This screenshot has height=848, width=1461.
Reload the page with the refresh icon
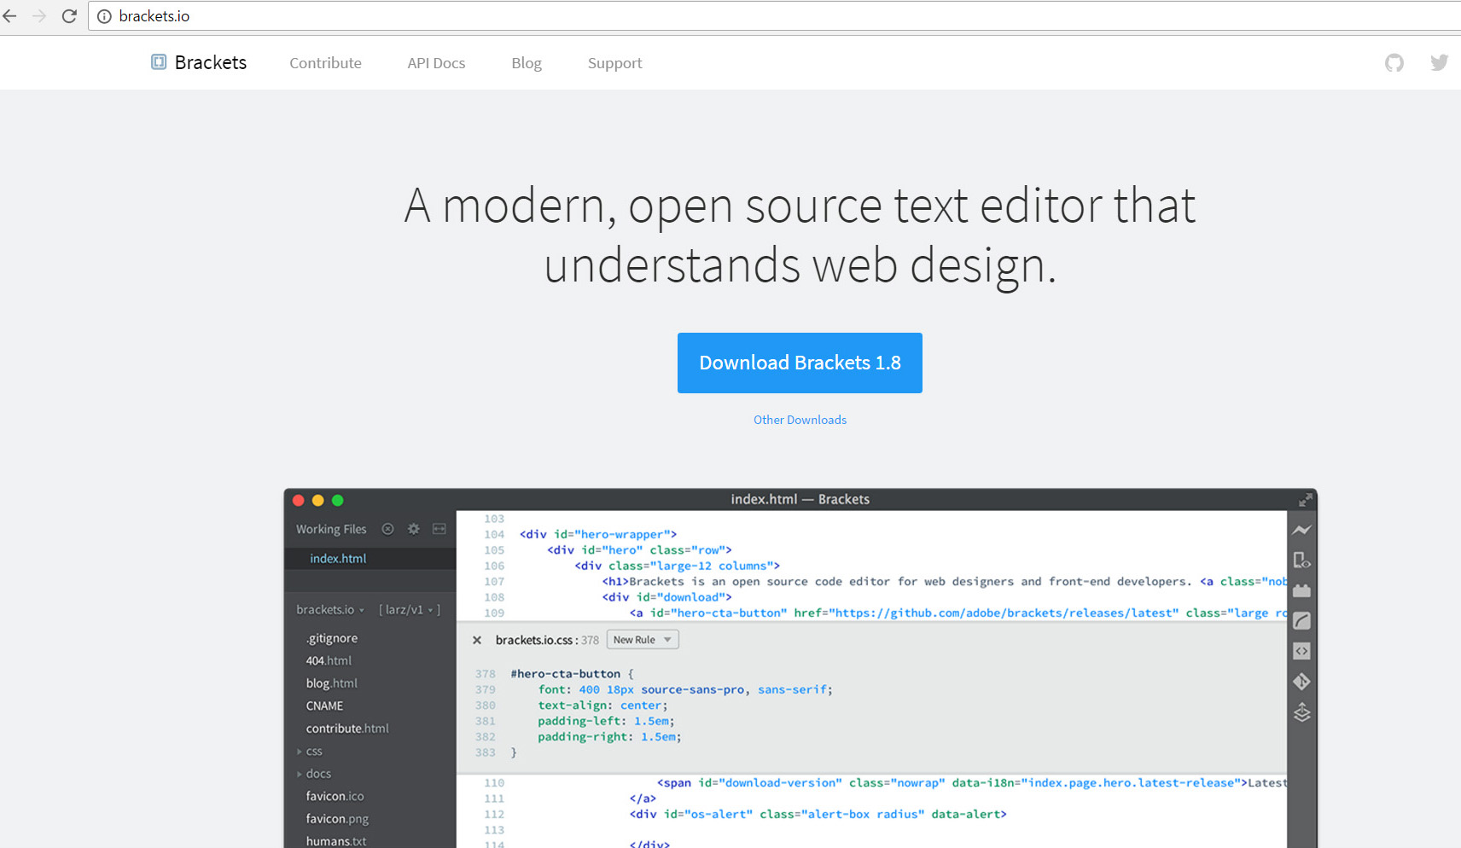coord(70,16)
